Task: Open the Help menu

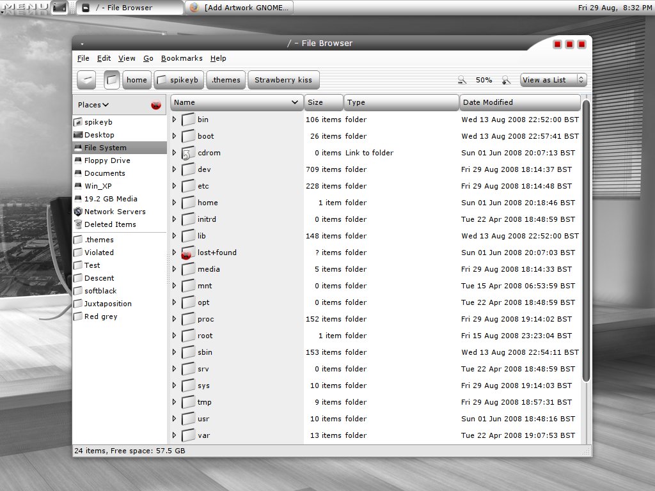Action: [218, 58]
